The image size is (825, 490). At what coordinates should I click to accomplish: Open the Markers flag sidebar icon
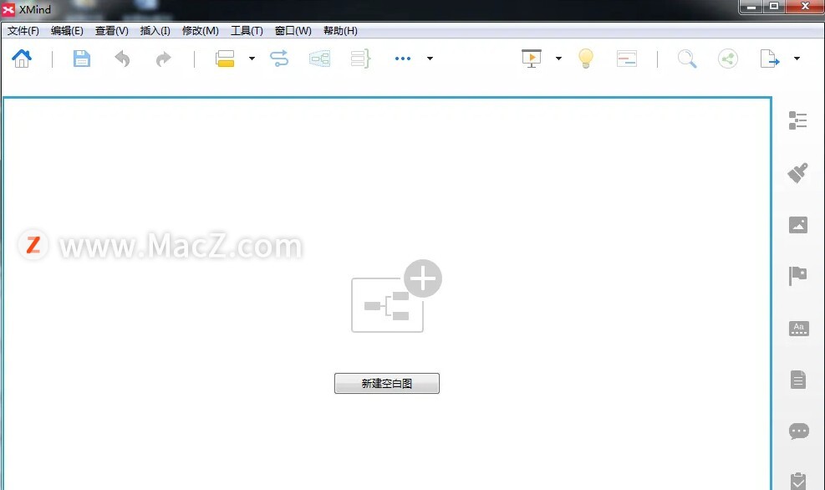tap(797, 276)
